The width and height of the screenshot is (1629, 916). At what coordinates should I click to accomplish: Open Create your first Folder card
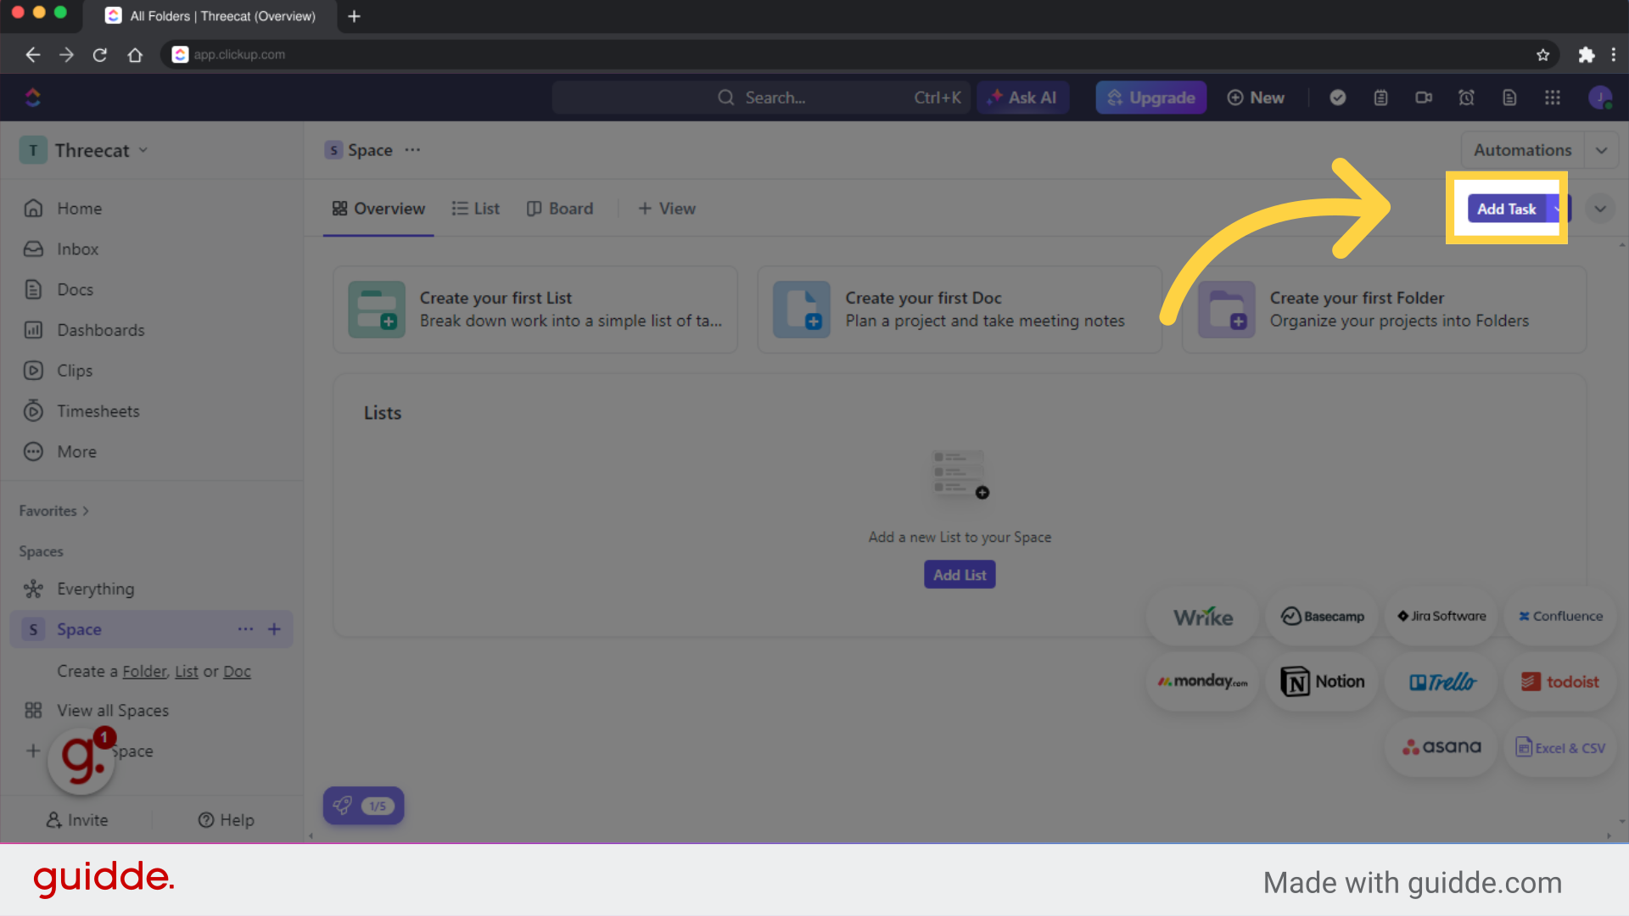click(1385, 310)
